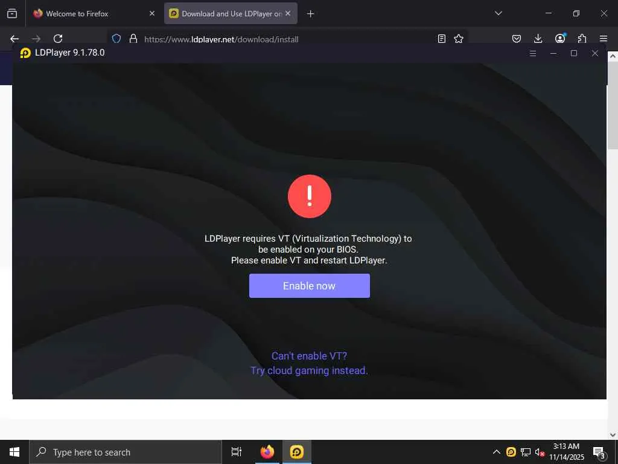The image size is (618, 464).
Task: Open the LDPlayer hamburger menu
Action: (532, 53)
